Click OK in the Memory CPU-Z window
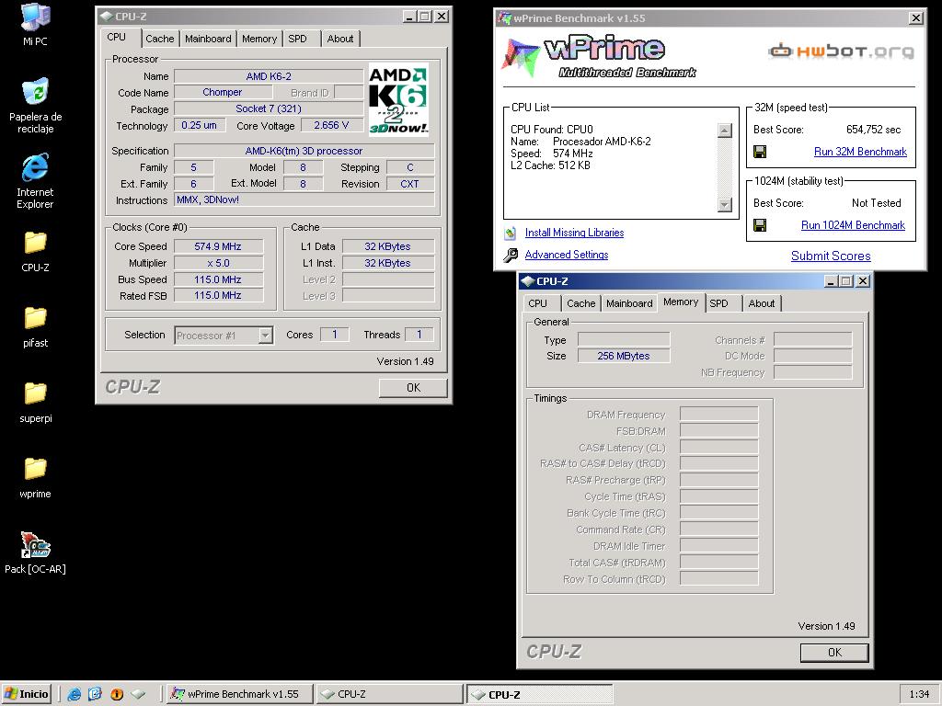Viewport: 942px width, 706px height. pyautogui.click(x=834, y=653)
